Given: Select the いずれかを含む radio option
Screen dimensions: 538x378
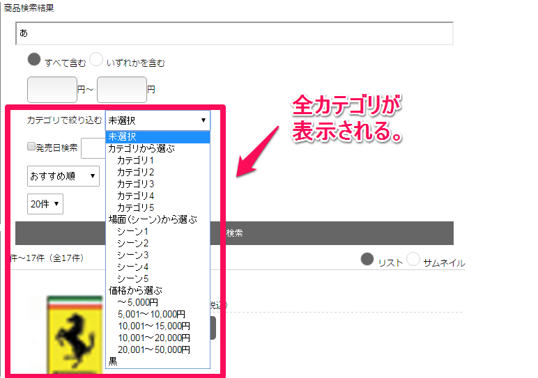Looking at the screenshot, I should (97, 60).
